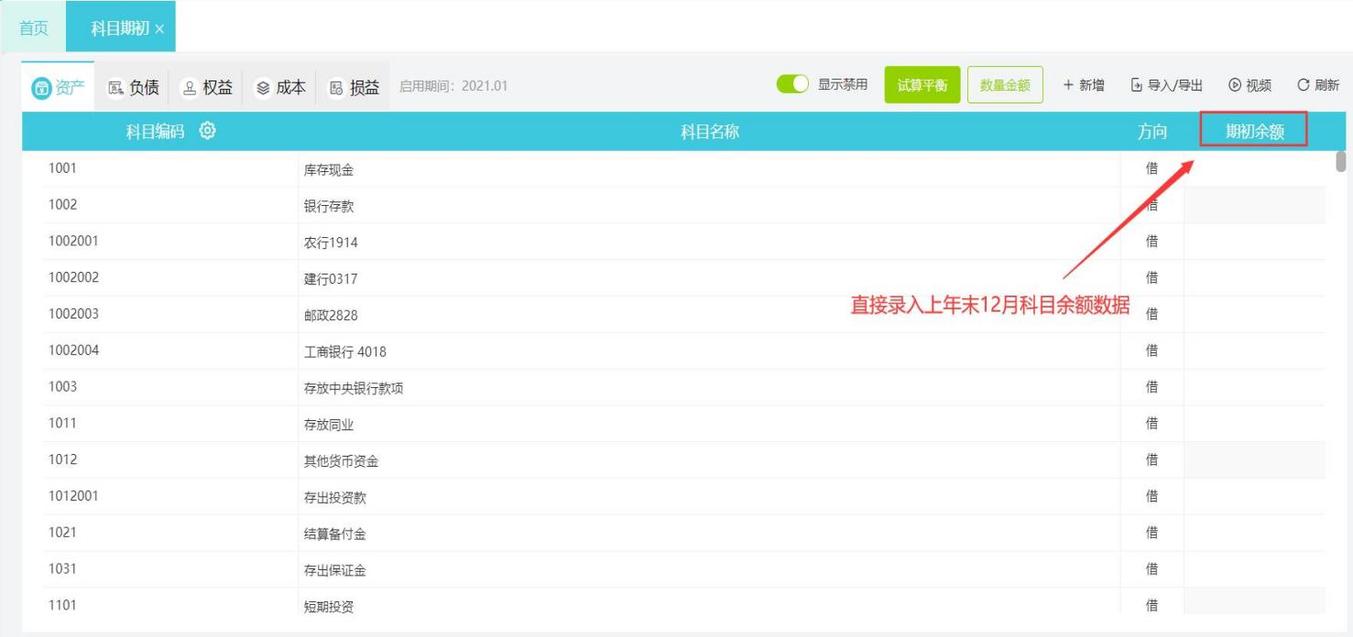Click account code 1011
Image resolution: width=1353 pixels, height=637 pixels.
(x=62, y=423)
